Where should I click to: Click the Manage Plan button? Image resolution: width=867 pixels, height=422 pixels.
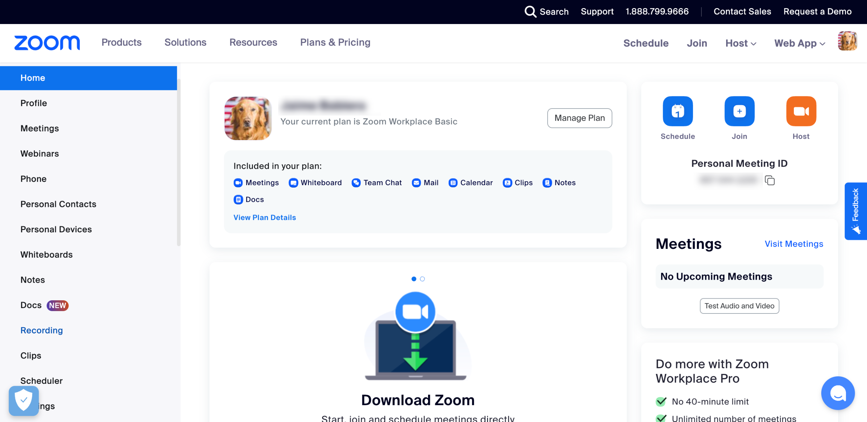579,118
